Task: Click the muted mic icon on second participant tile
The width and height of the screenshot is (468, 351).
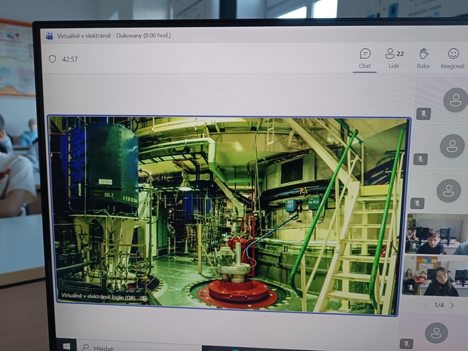Action: [420, 158]
